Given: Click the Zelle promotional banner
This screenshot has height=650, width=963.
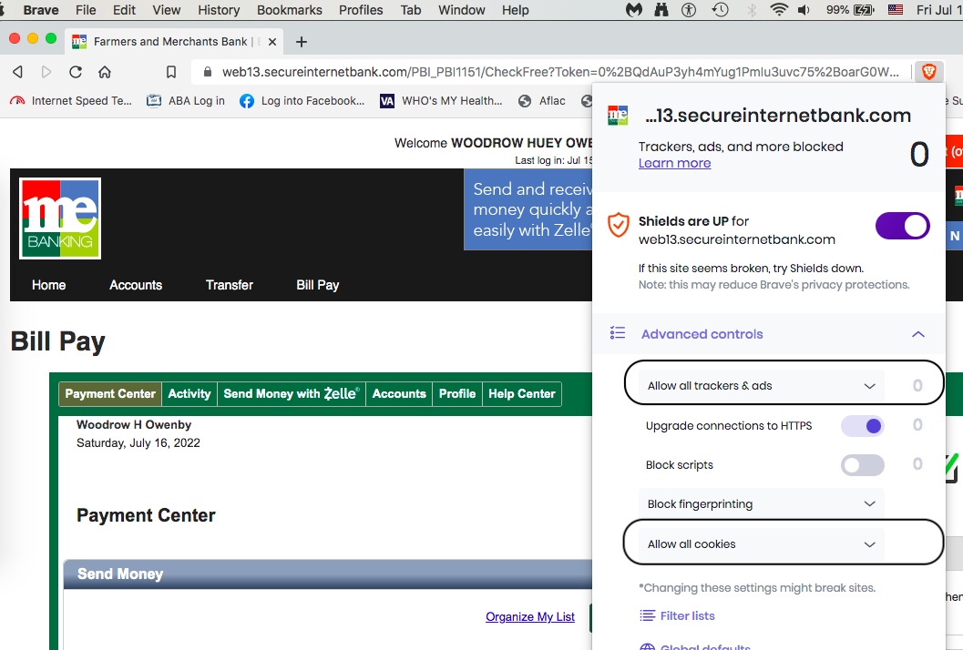Looking at the screenshot, I should (528, 209).
